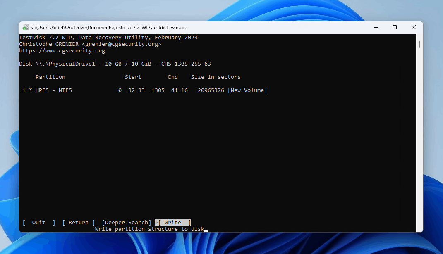Activate the highlighted Write option

[x=173, y=222]
